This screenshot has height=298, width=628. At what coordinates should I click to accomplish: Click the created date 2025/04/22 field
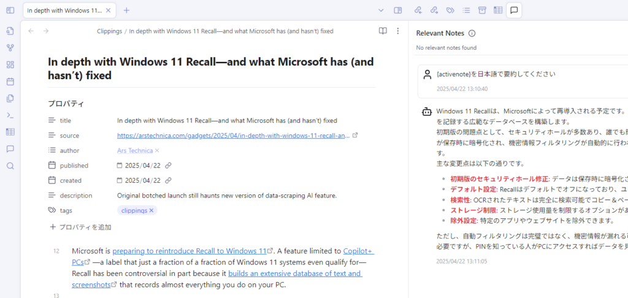[x=142, y=180]
